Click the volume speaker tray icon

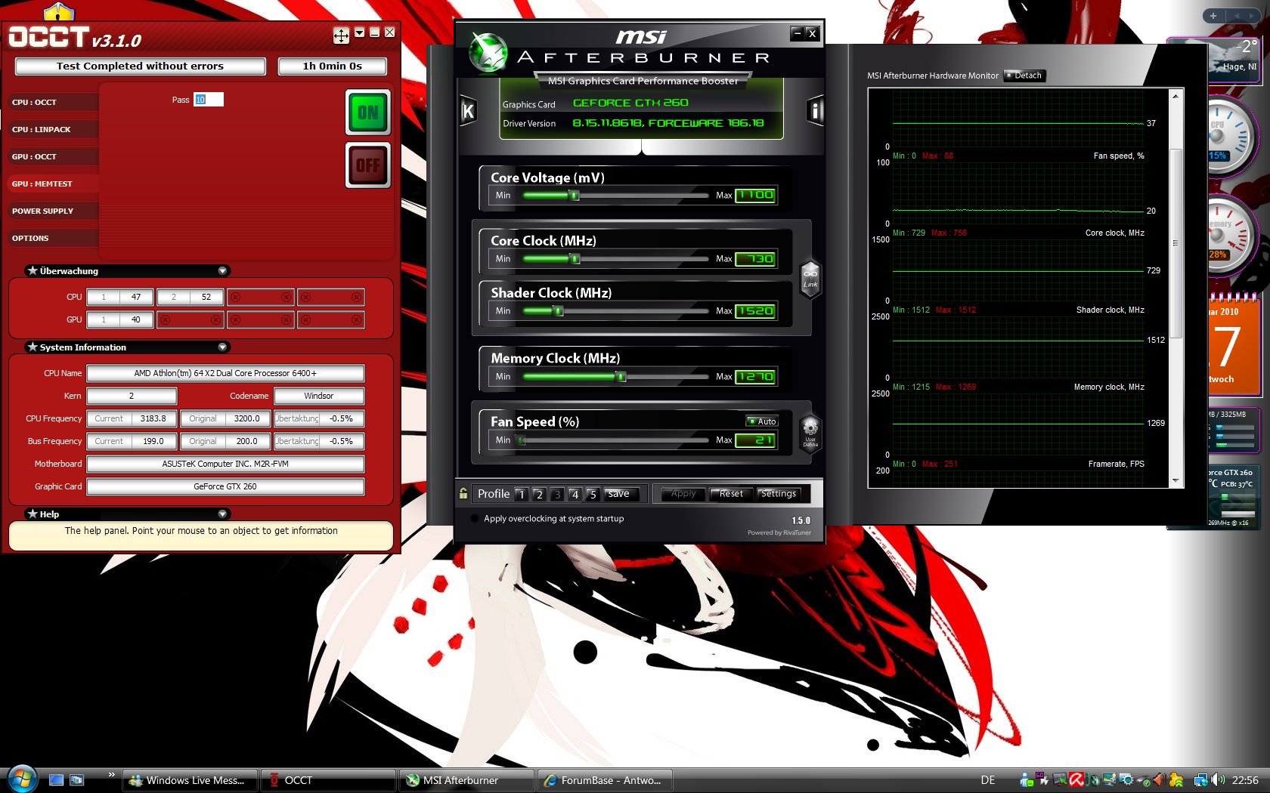[1216, 780]
